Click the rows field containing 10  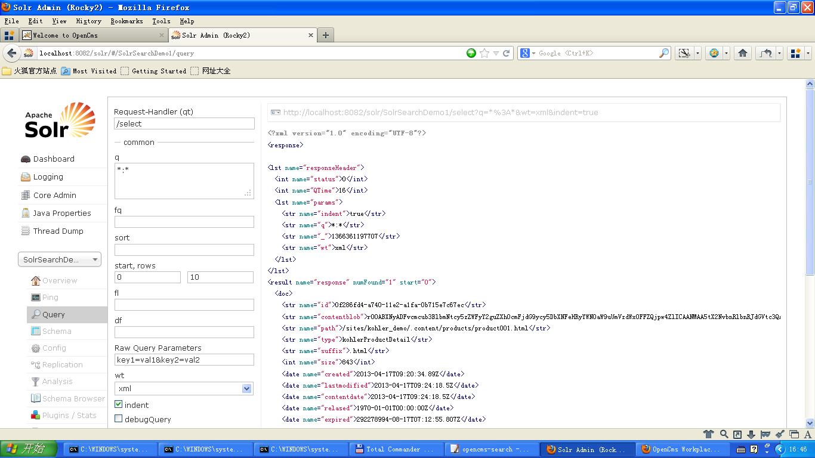click(x=220, y=277)
